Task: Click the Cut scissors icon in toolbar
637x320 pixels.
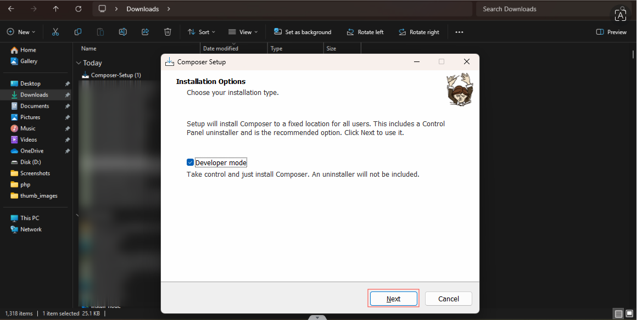Action: 55,32
